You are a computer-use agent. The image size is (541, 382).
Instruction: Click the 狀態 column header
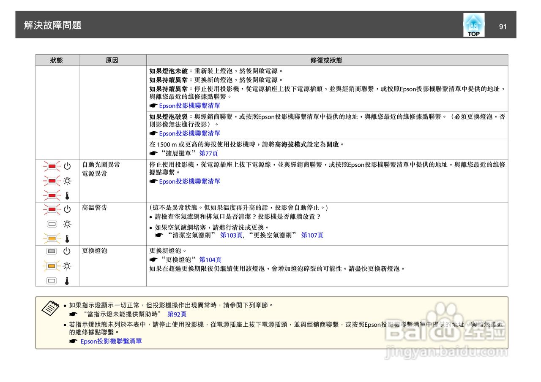[57, 60]
